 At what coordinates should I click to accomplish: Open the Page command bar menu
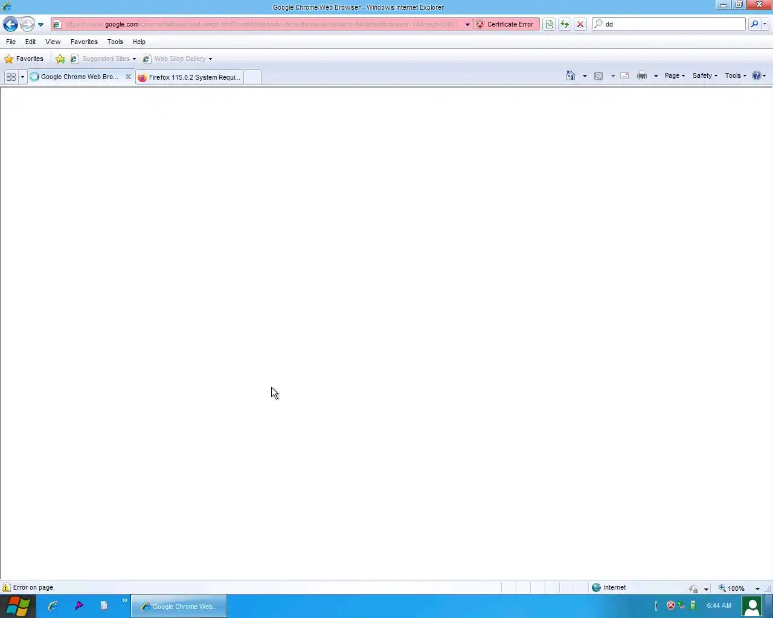(x=675, y=75)
